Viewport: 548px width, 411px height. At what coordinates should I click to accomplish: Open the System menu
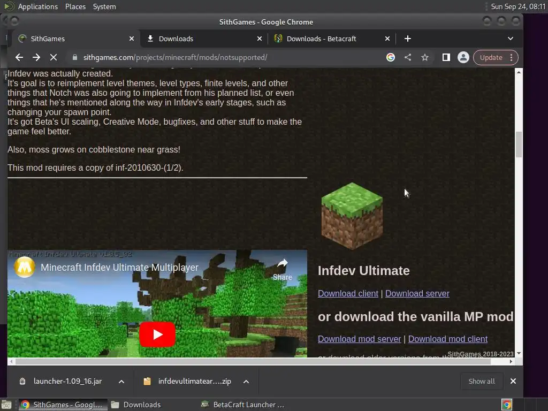pos(104,6)
